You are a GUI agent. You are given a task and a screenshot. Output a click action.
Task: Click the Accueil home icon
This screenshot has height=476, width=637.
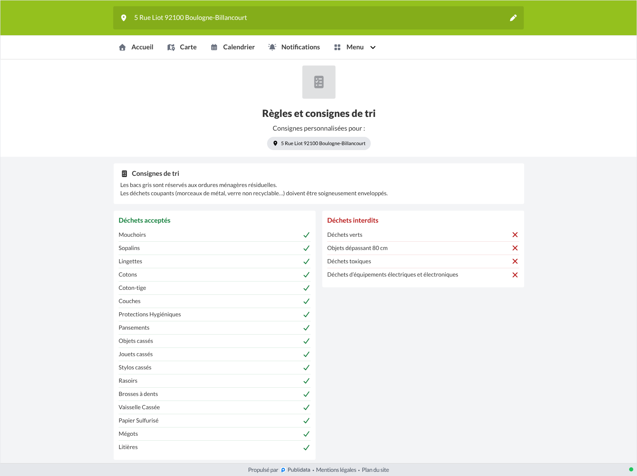tap(122, 47)
